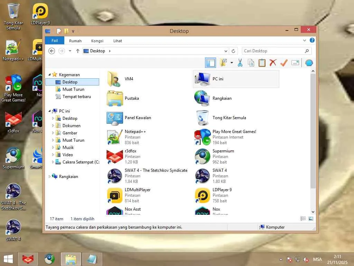Open the Start button on taskbar
This screenshot has height=266, width=354.
8,259
